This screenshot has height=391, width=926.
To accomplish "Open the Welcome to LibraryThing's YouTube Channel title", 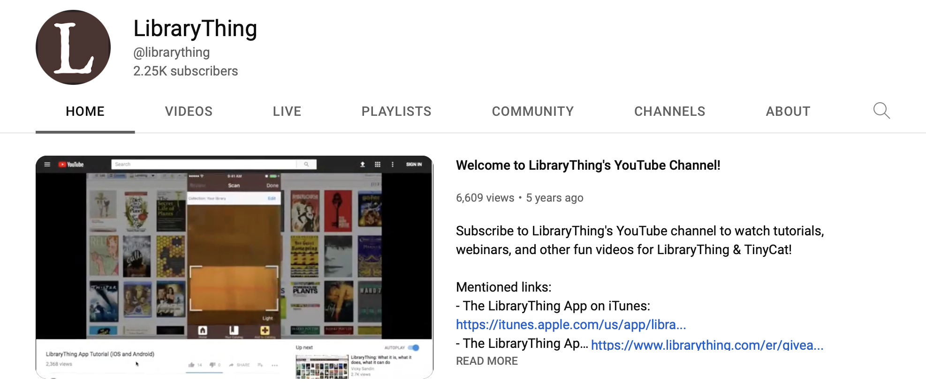I will click(x=588, y=165).
